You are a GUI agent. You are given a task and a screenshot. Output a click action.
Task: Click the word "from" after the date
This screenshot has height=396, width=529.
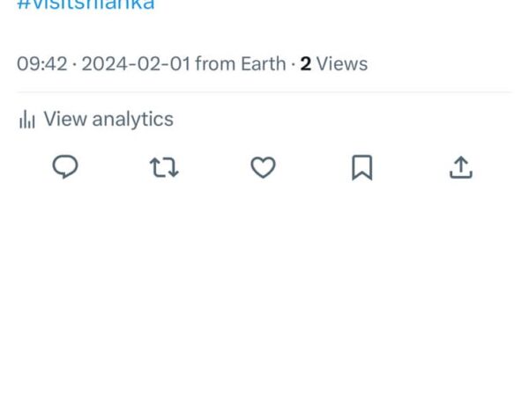click(214, 64)
